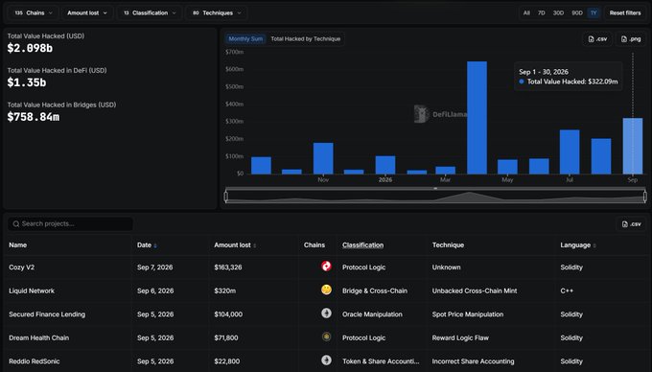Viewport: 652px width, 372px height.
Task: Open the Amount lost filter dropdown
Action: 87,12
